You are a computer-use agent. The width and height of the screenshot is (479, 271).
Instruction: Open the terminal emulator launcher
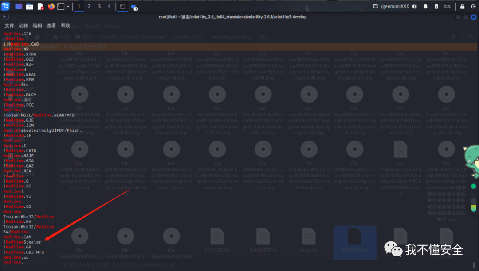pos(61,6)
